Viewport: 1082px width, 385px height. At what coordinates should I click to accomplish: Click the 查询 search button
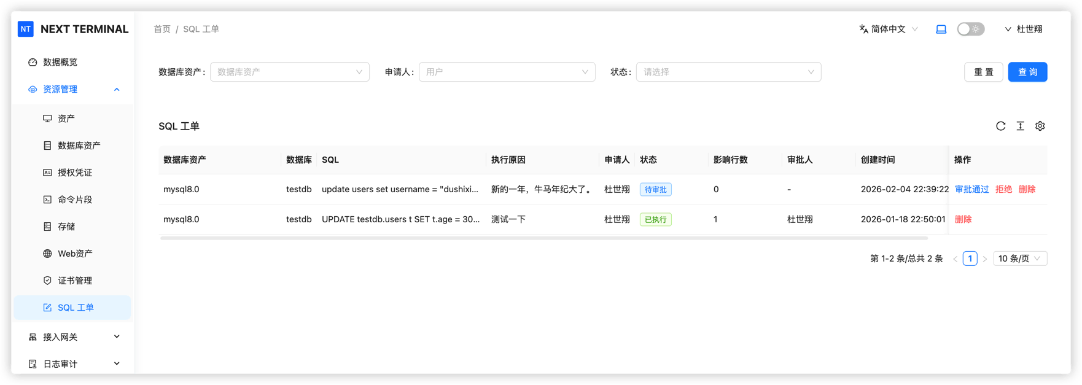[x=1027, y=72]
